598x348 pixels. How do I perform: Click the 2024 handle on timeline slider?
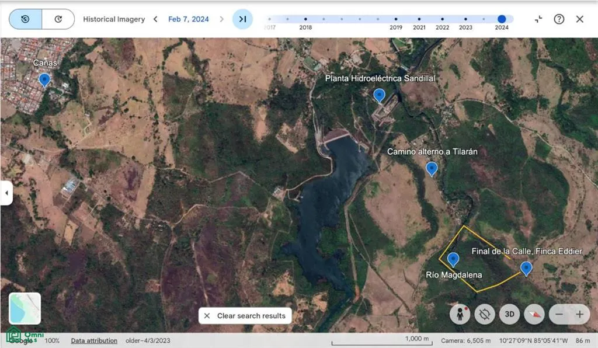(x=502, y=19)
